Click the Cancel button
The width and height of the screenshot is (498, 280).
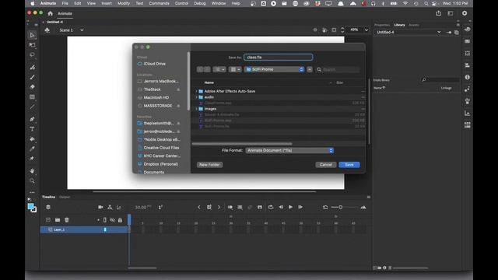[326, 165]
